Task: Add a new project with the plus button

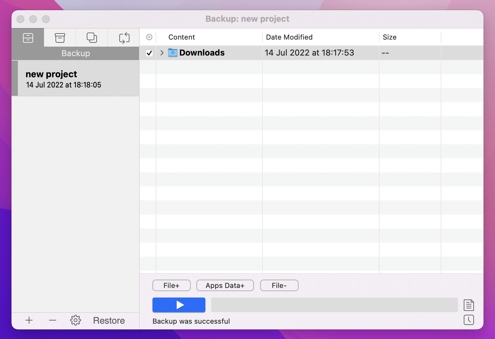Action: [x=29, y=320]
